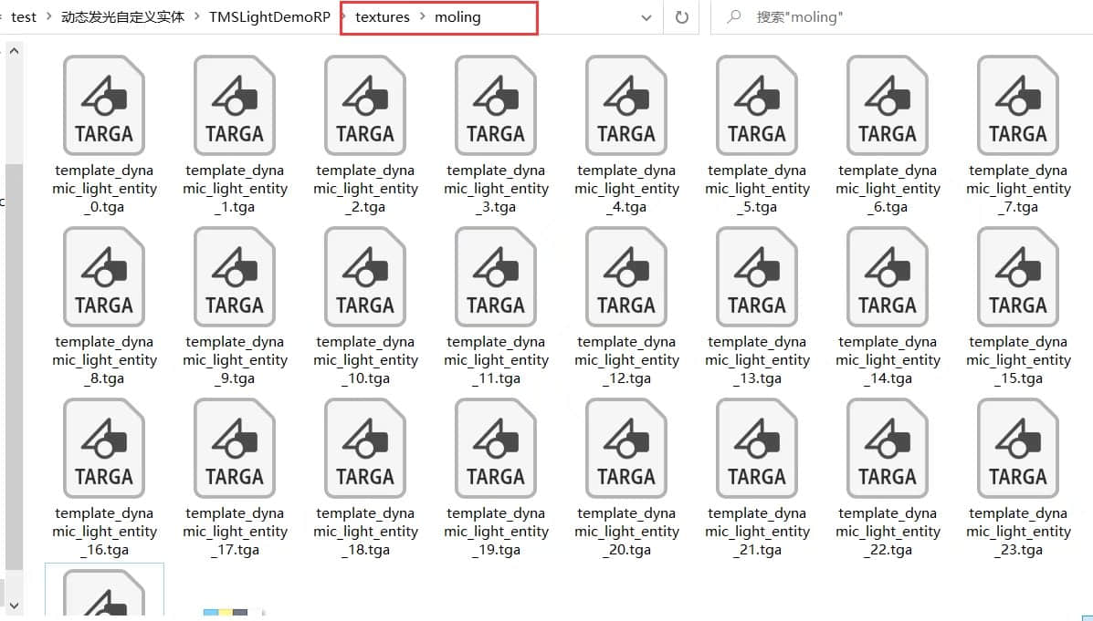
Task: Select template_dynamic_light_entity_7.tga file icon
Action: click(x=1018, y=105)
